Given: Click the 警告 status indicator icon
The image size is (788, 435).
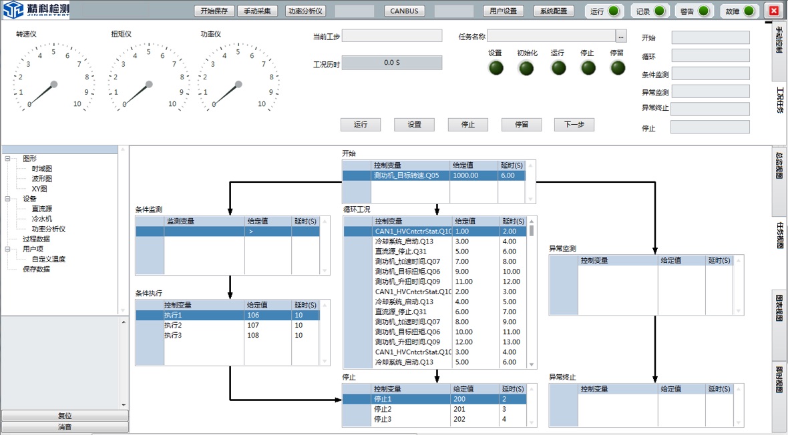Looking at the screenshot, I should point(704,11).
